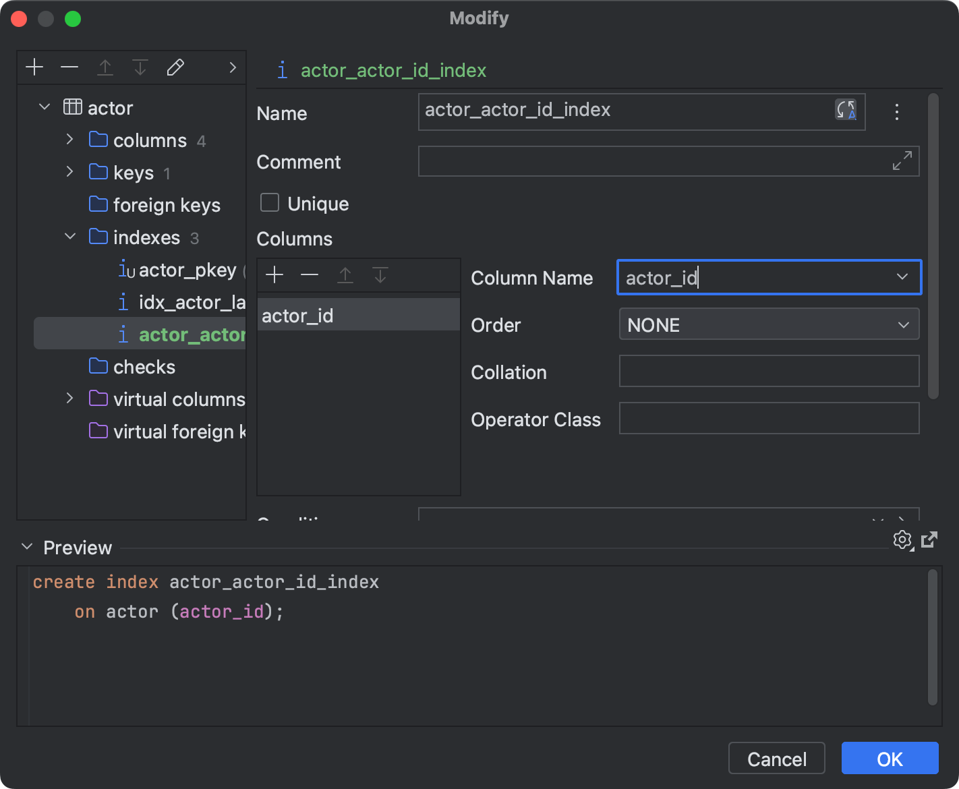Remove actor_id with the minus icon
This screenshot has width=959, height=789.
310,275
